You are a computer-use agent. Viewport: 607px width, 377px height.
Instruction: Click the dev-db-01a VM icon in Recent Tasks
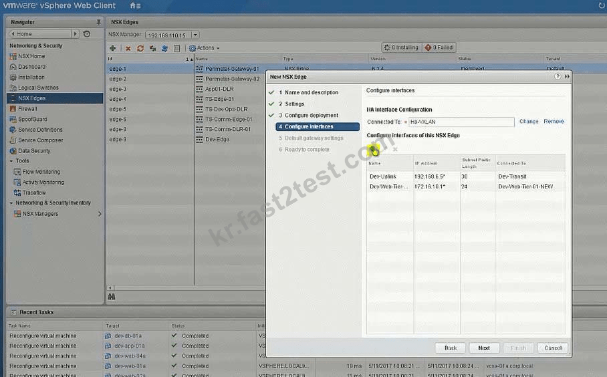(108, 336)
